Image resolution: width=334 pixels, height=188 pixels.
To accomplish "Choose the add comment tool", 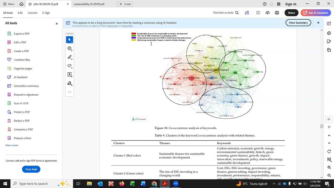I will pyautogui.click(x=70, y=48).
